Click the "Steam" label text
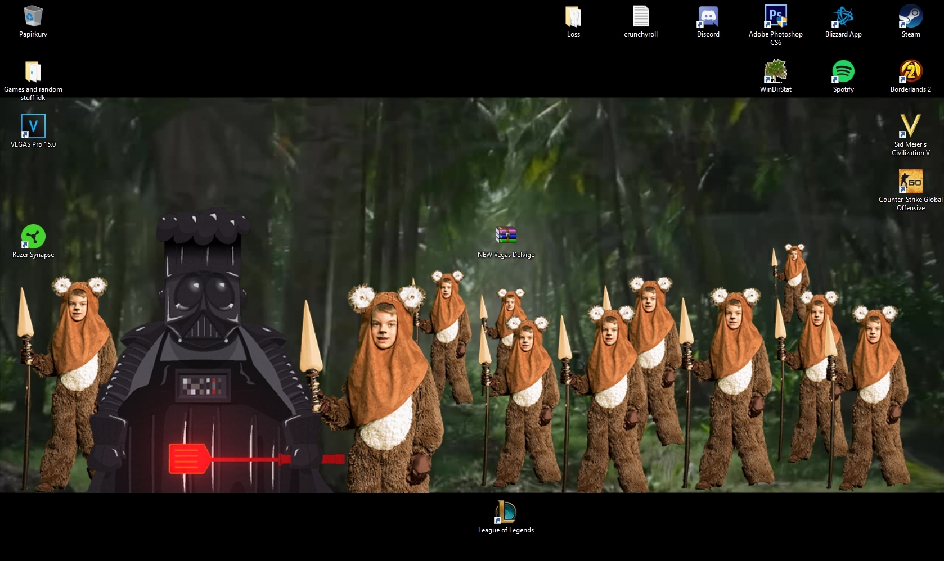944x561 pixels. tap(911, 34)
